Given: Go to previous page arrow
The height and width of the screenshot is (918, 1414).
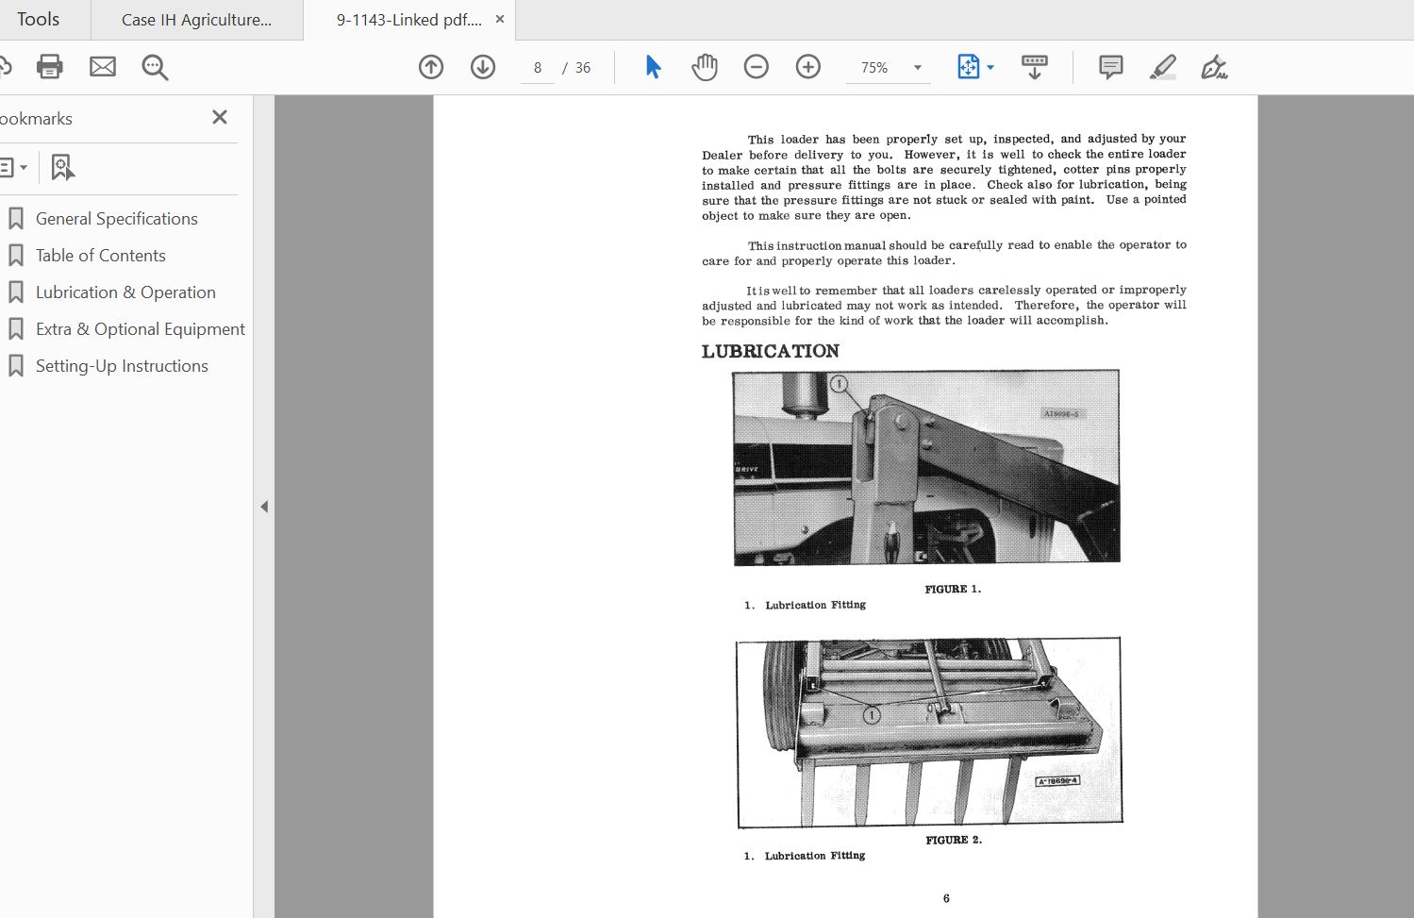Looking at the screenshot, I should (431, 67).
